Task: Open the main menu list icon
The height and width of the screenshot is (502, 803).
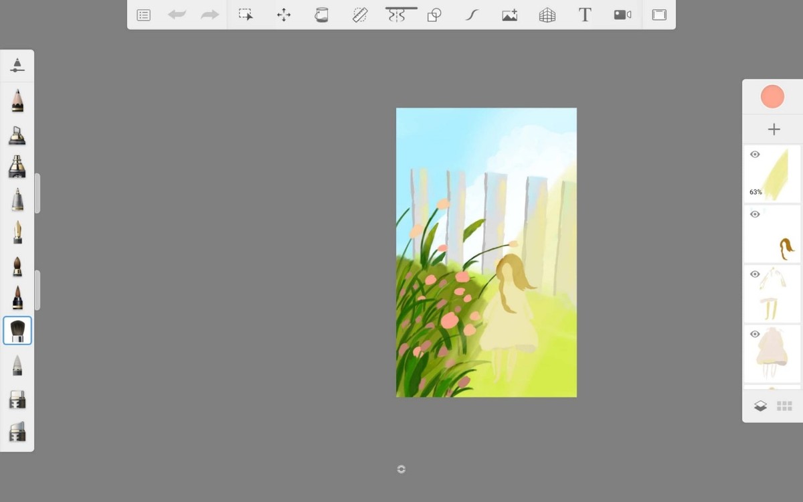Action: (x=143, y=15)
